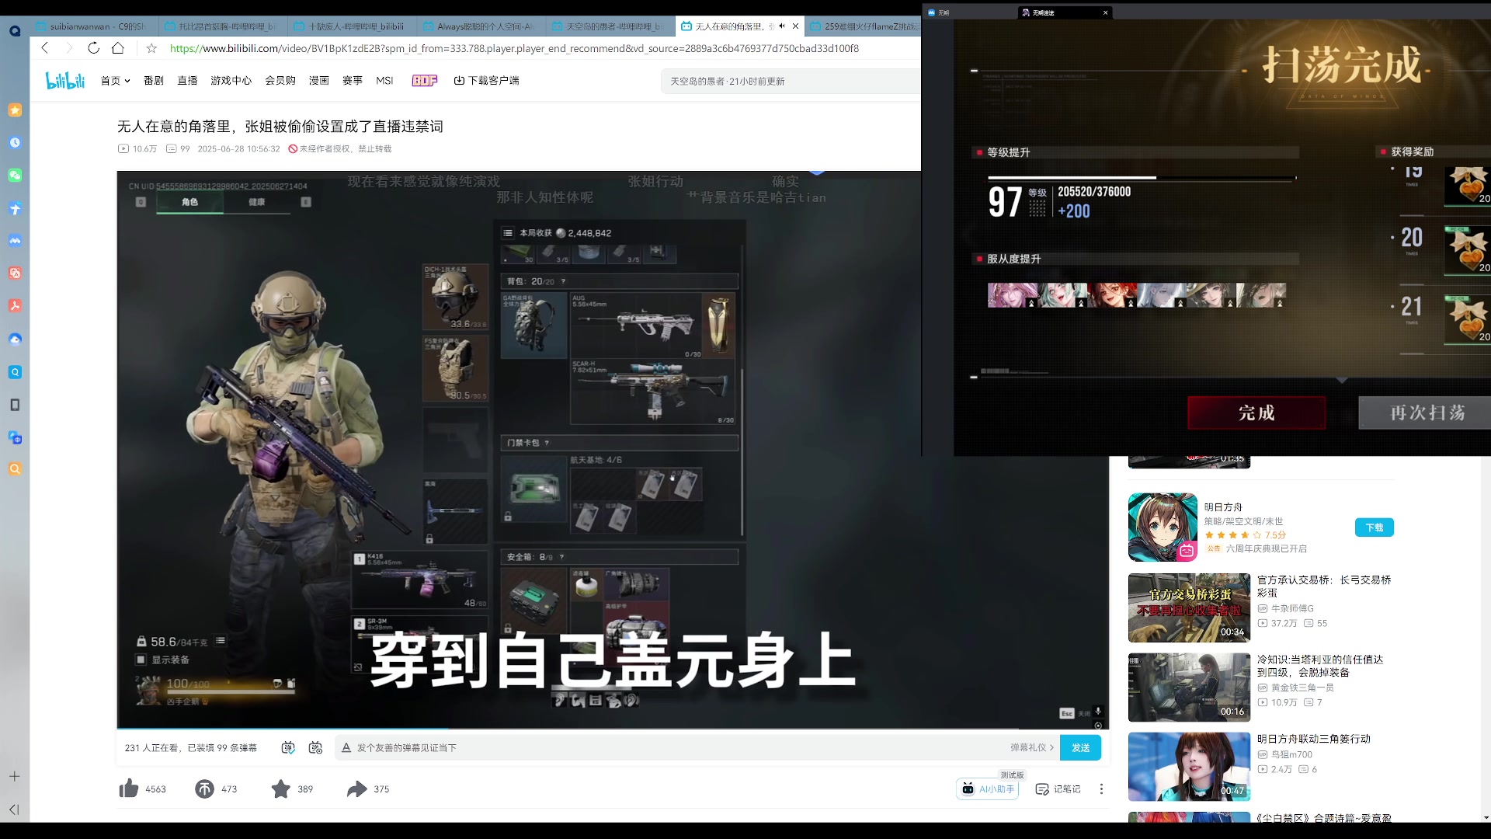
Task: Open the browser home page
Action: [118, 48]
